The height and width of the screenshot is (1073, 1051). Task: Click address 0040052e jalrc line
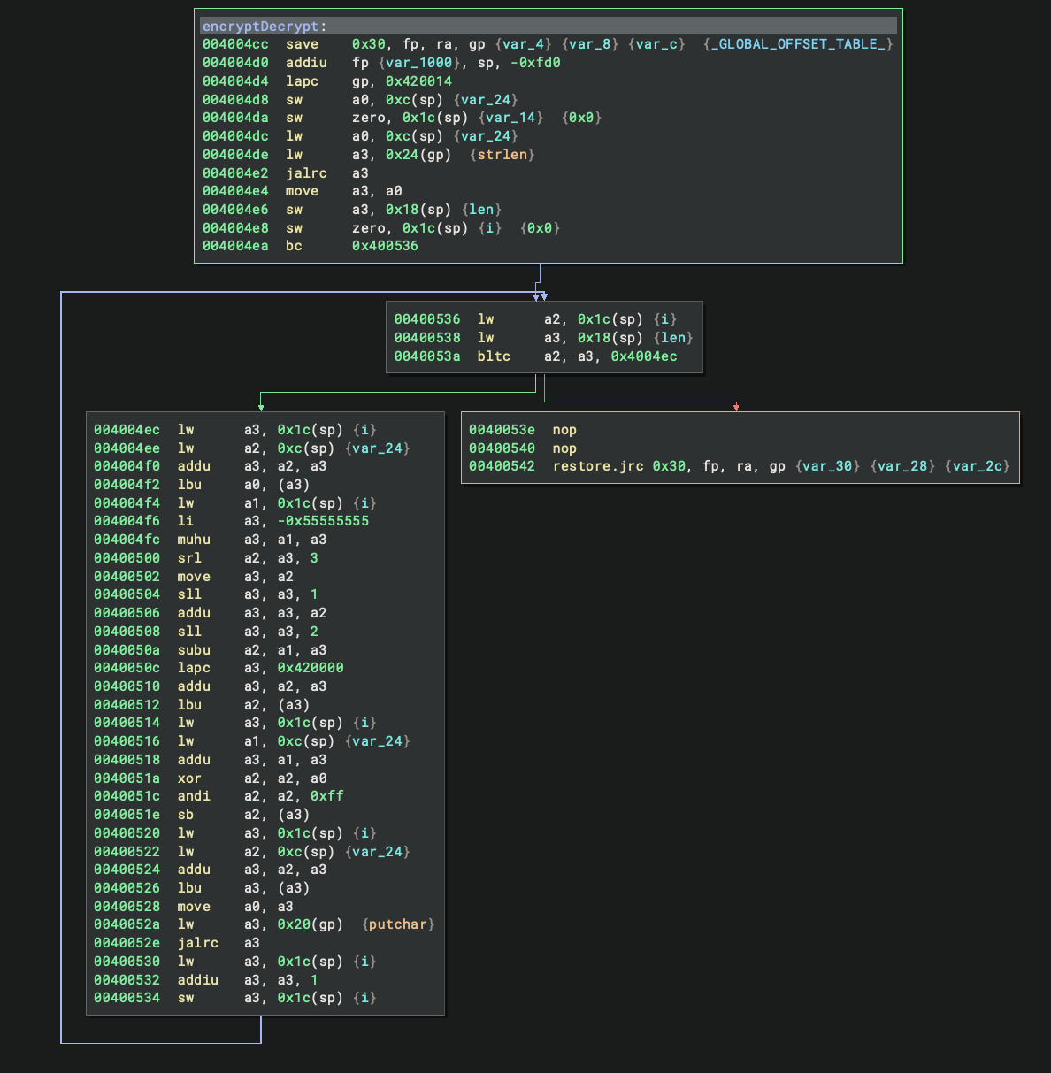click(x=127, y=943)
